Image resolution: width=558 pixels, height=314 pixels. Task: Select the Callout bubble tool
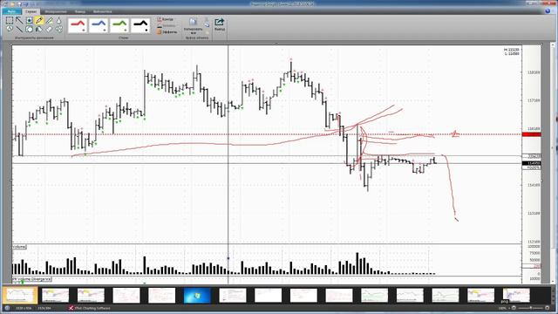(x=10, y=29)
